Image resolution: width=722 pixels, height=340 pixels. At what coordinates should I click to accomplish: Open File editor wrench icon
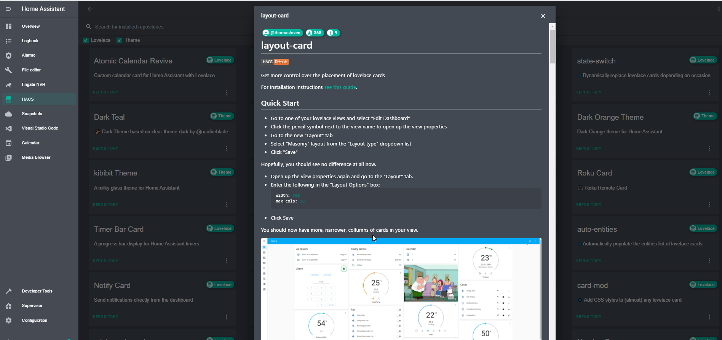tap(8, 70)
